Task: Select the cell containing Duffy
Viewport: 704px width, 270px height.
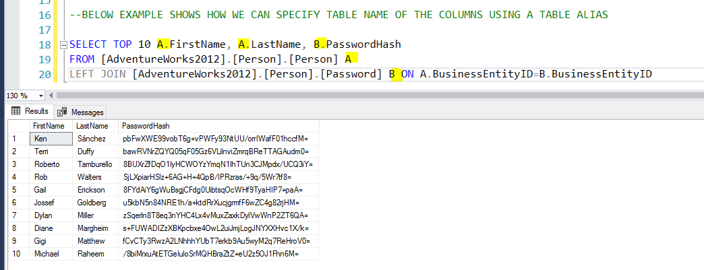Action: 95,151
